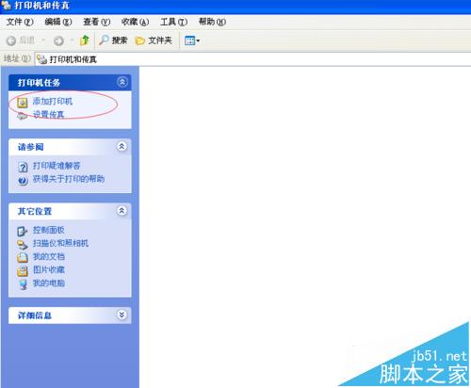
Task: Open 获得关于打印的帮助 link
Action: [x=69, y=179]
